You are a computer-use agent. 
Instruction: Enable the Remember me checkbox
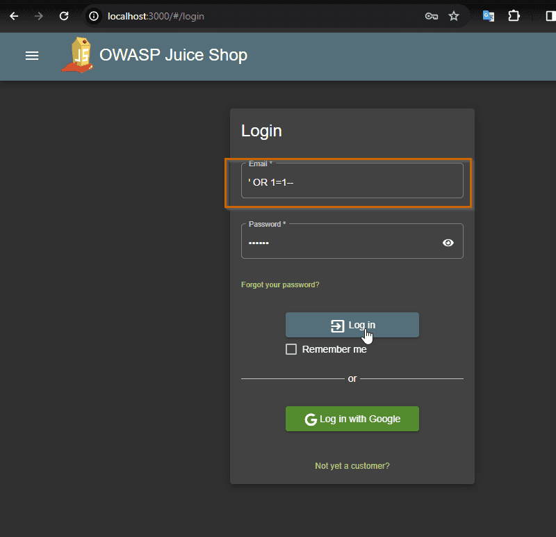291,349
